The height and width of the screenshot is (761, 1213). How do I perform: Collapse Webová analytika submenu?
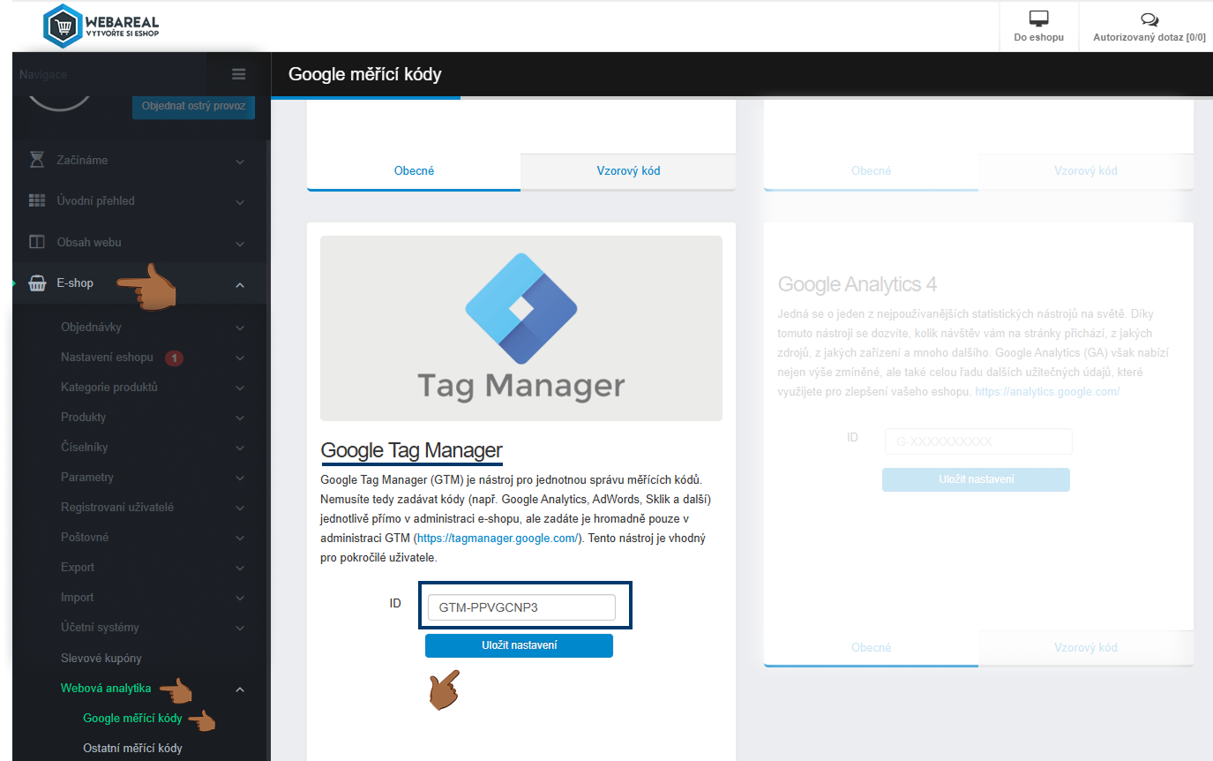[x=239, y=689]
